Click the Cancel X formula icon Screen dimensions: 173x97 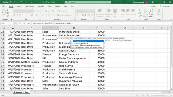point(20,23)
